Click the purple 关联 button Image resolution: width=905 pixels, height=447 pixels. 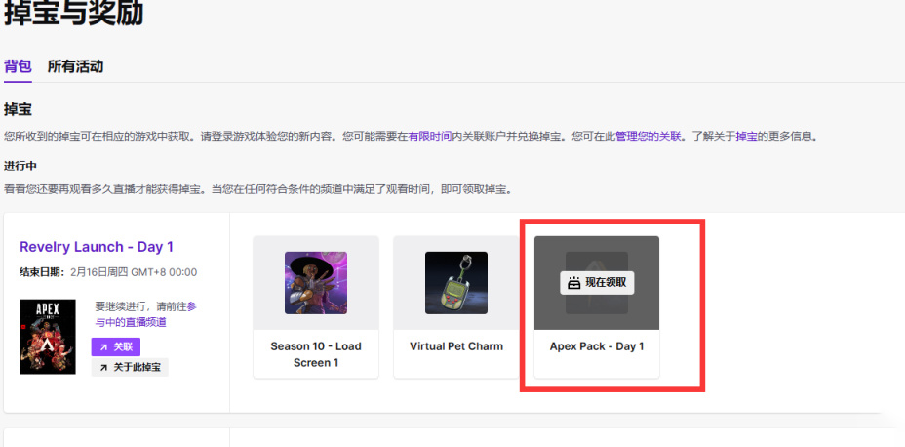click(115, 347)
